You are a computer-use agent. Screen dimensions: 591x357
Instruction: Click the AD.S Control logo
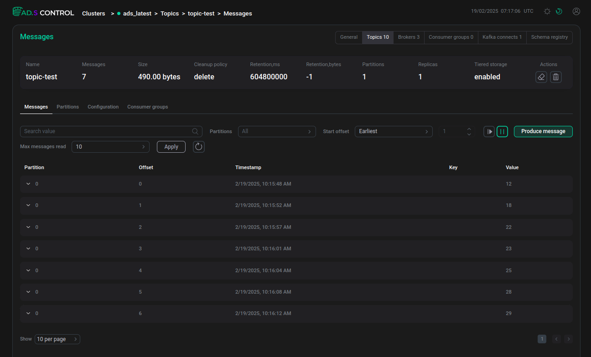tap(43, 13)
